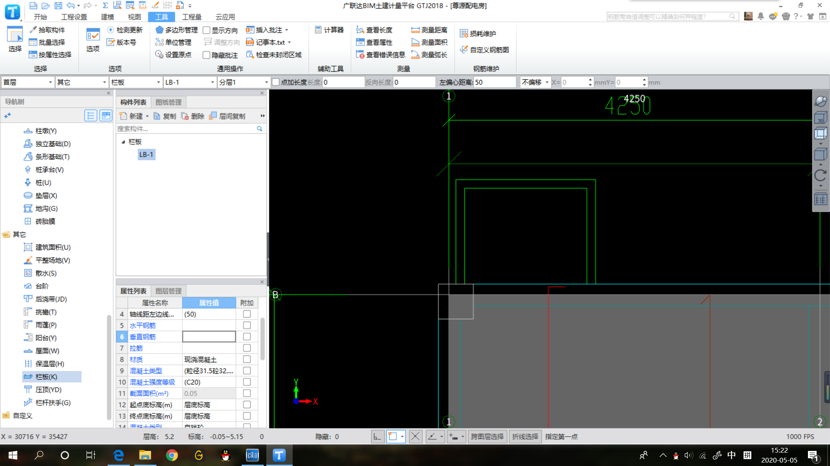Open 损耗维护 loss maintenance
The height and width of the screenshot is (466, 830).
tap(478, 34)
